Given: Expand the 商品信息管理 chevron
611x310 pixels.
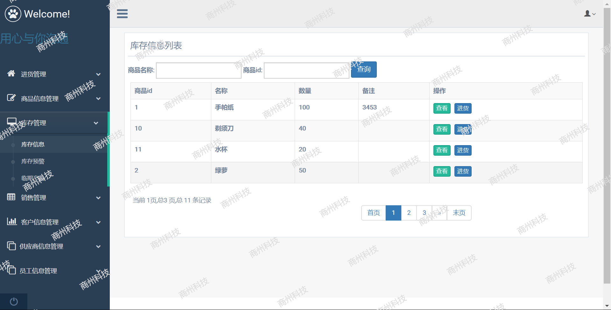Looking at the screenshot, I should pyautogui.click(x=98, y=99).
